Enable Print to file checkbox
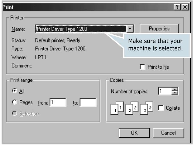 [142, 67]
